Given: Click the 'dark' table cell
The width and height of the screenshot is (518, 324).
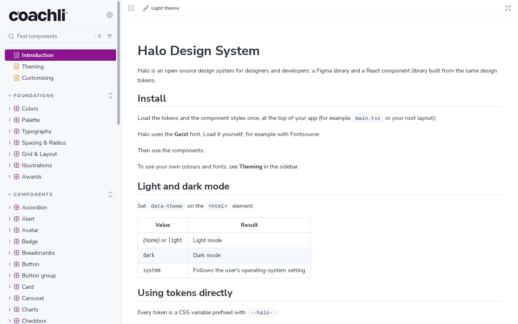Looking at the screenshot, I should point(163,256).
